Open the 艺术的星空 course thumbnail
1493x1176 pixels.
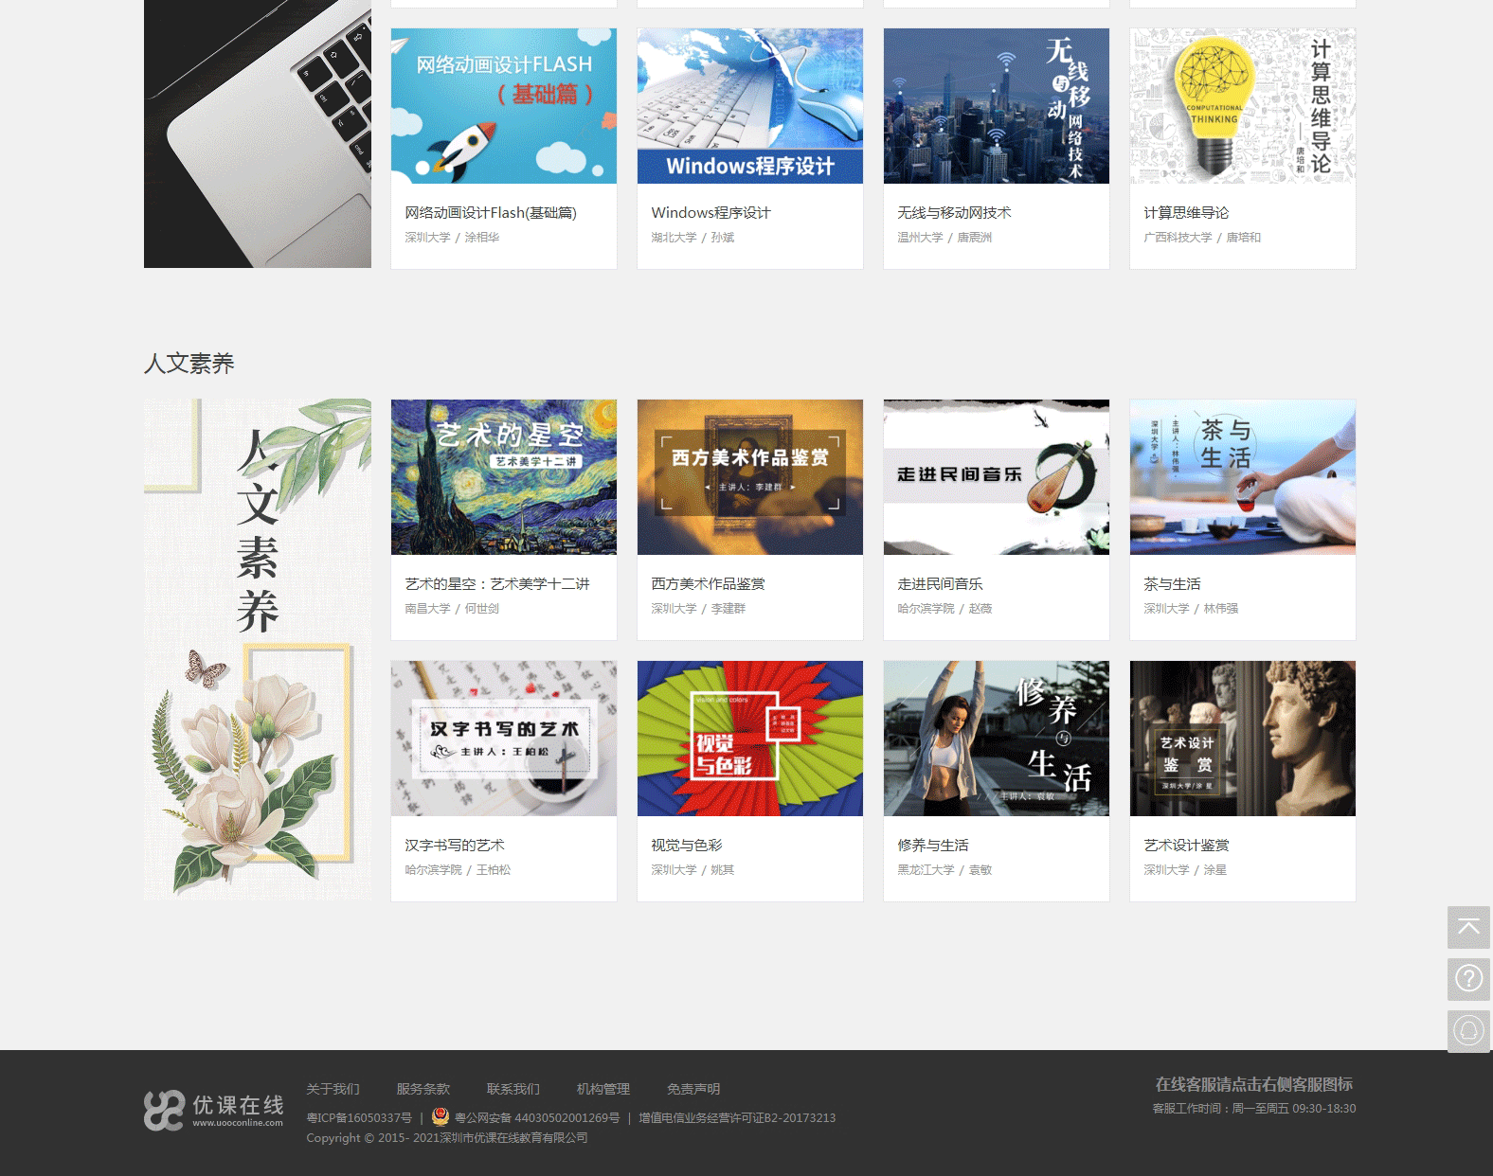(x=503, y=477)
